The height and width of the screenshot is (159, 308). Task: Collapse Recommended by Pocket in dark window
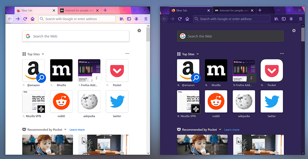(220, 130)
